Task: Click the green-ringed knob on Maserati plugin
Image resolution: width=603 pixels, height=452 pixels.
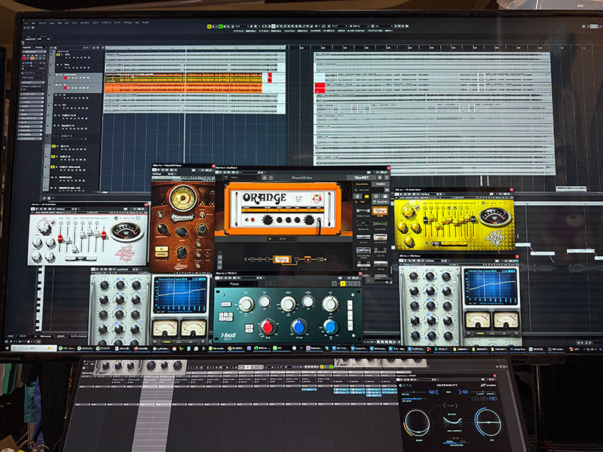Action: [202, 229]
